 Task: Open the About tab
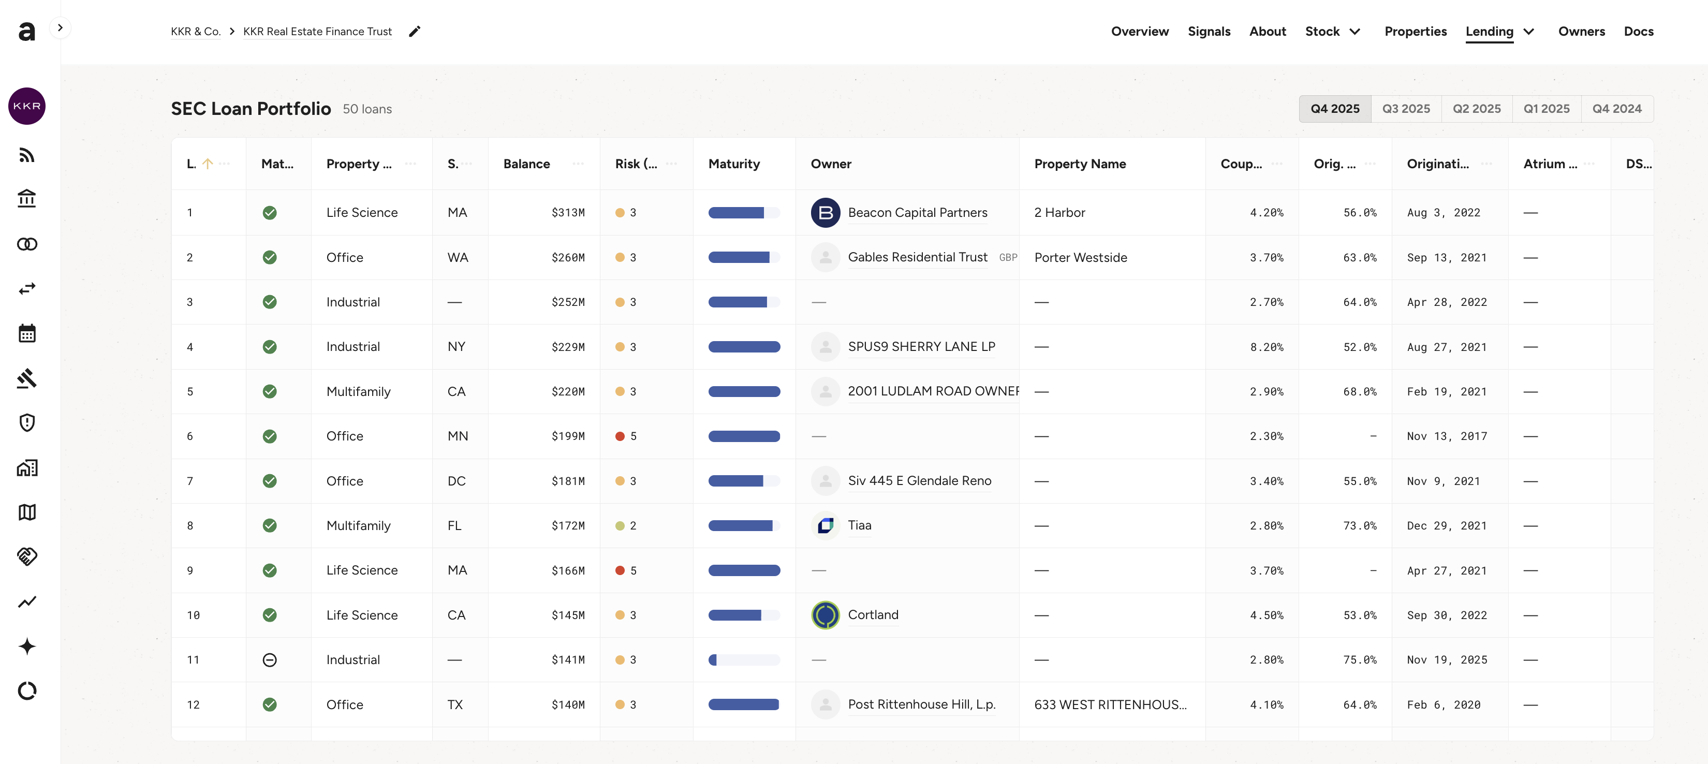pyautogui.click(x=1267, y=31)
